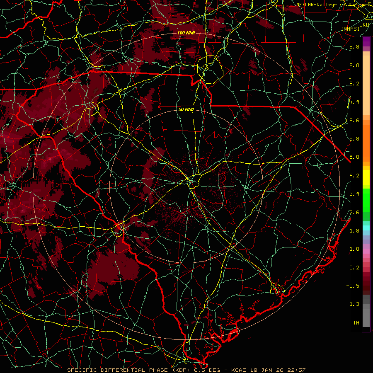Screen dimensions: 373x373
Task: Pick the yellow segment of the color bar
Action: pyautogui.click(x=366, y=177)
